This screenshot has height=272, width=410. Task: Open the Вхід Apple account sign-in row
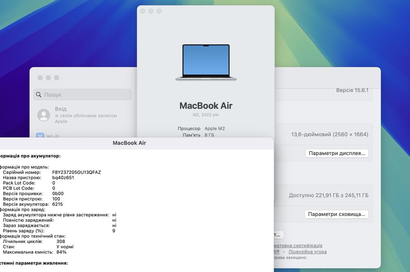pos(82,115)
